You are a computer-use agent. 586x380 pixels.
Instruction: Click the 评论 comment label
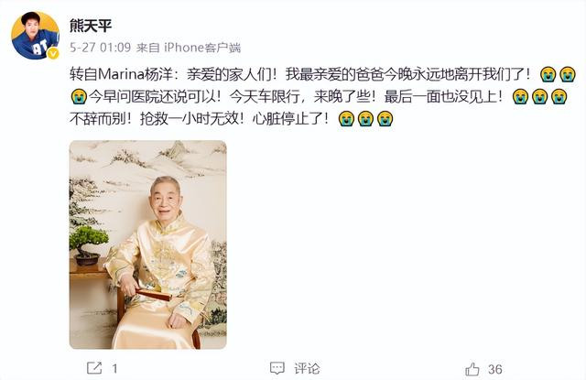click(307, 368)
